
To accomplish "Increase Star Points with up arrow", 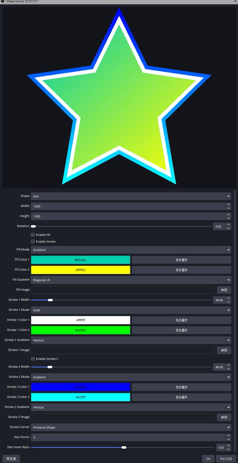I will 228,435.
